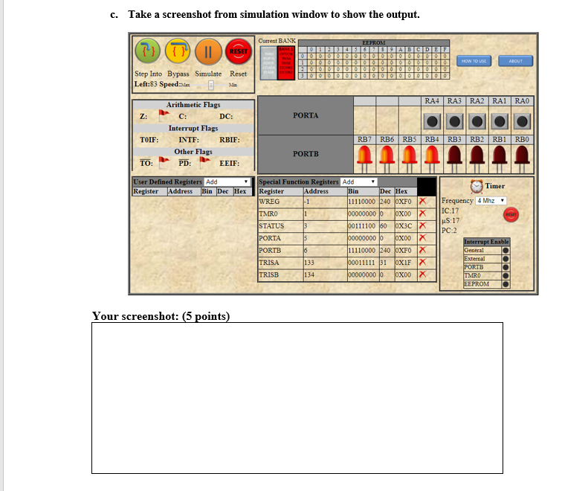The width and height of the screenshot is (562, 491).
Task: Toggle the EEPROM interrupt enable indicator
Action: 506,284
